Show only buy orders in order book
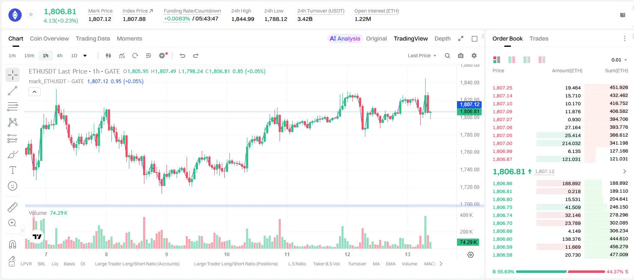Screen dimensions: 634x280 tap(527, 60)
